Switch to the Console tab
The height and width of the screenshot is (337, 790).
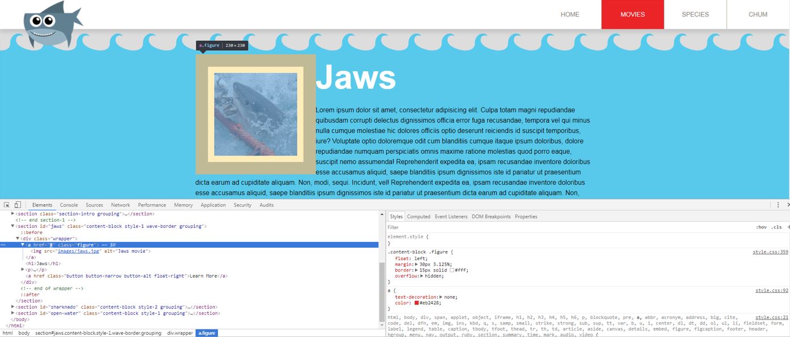69,205
